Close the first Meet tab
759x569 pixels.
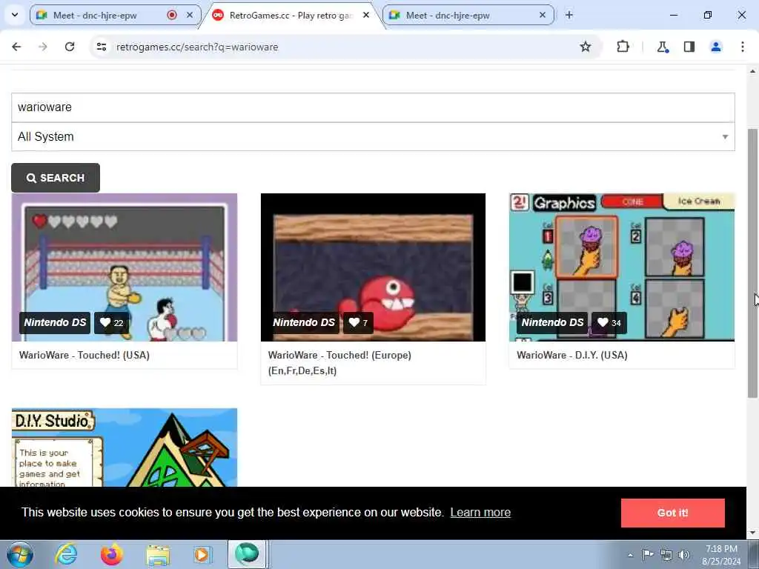click(x=190, y=15)
